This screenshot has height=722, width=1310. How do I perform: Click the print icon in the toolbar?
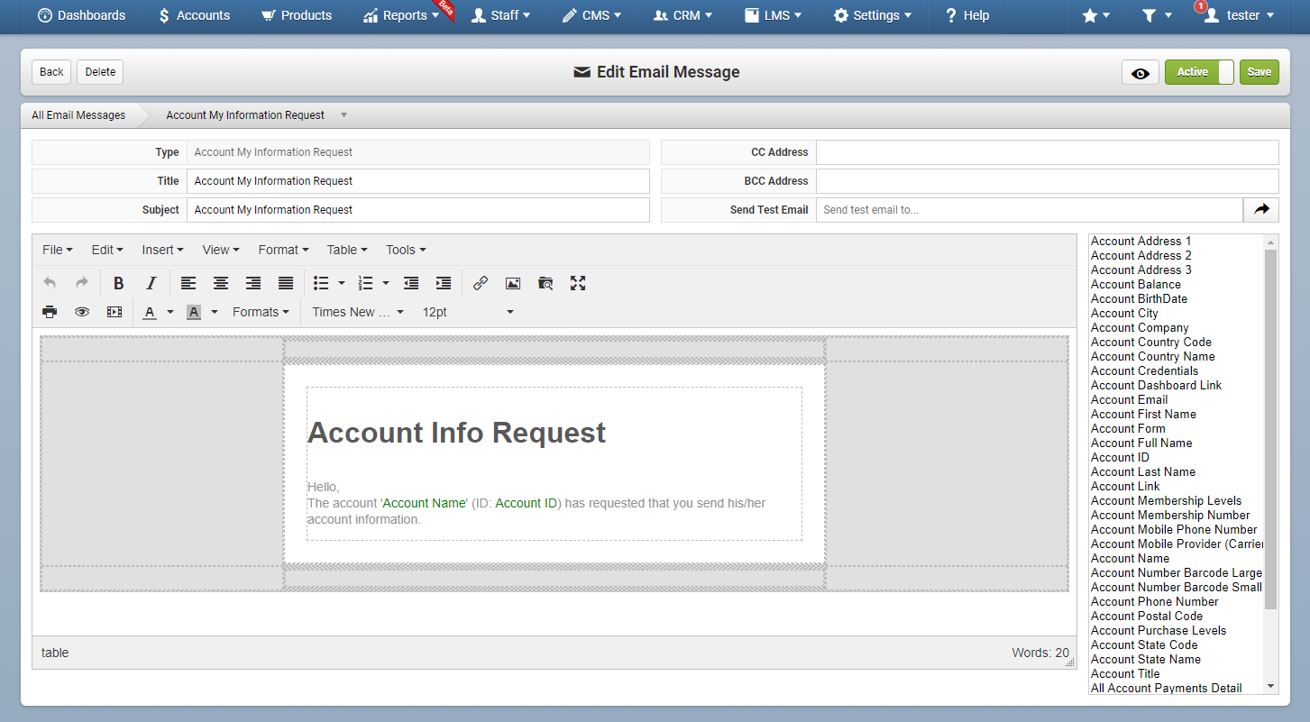(x=50, y=312)
